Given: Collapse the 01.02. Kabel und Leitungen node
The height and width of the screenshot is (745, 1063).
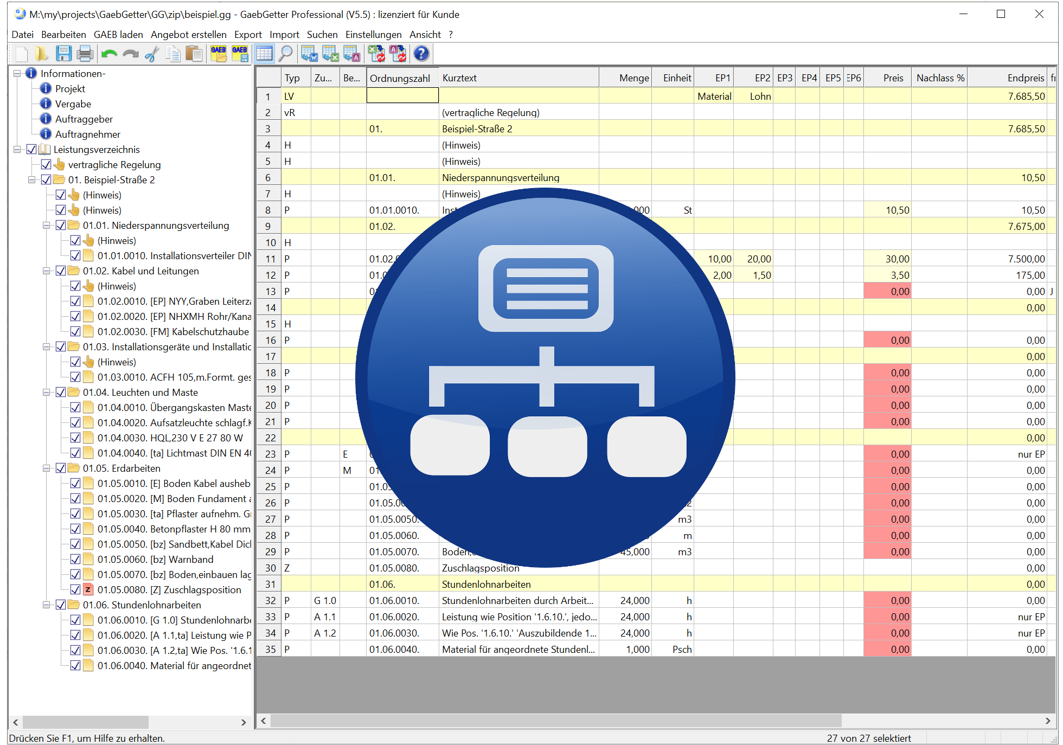Looking at the screenshot, I should point(47,271).
